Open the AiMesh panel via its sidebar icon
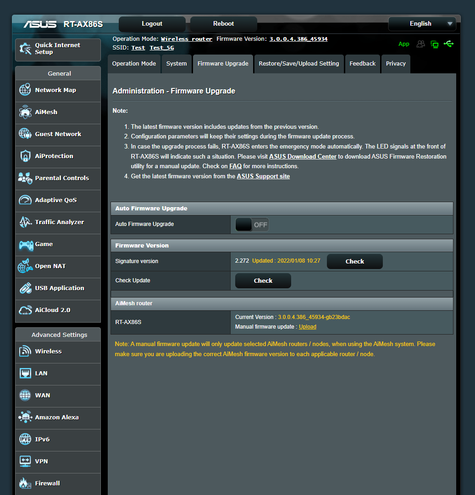The image size is (475, 495). (x=25, y=112)
